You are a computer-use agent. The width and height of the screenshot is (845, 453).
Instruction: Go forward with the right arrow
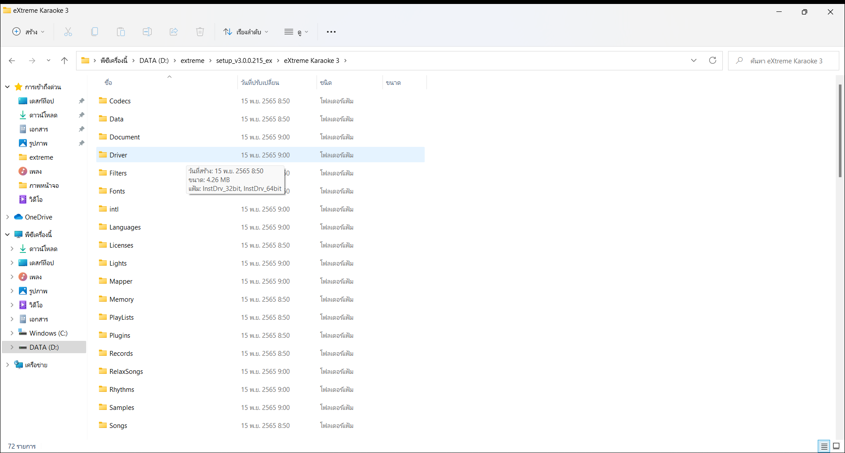coord(32,61)
